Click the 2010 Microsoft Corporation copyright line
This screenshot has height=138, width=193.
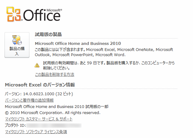click(x=53, y=113)
